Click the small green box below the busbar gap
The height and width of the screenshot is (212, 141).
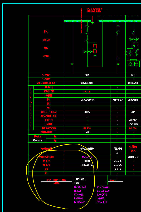click(x=93, y=23)
